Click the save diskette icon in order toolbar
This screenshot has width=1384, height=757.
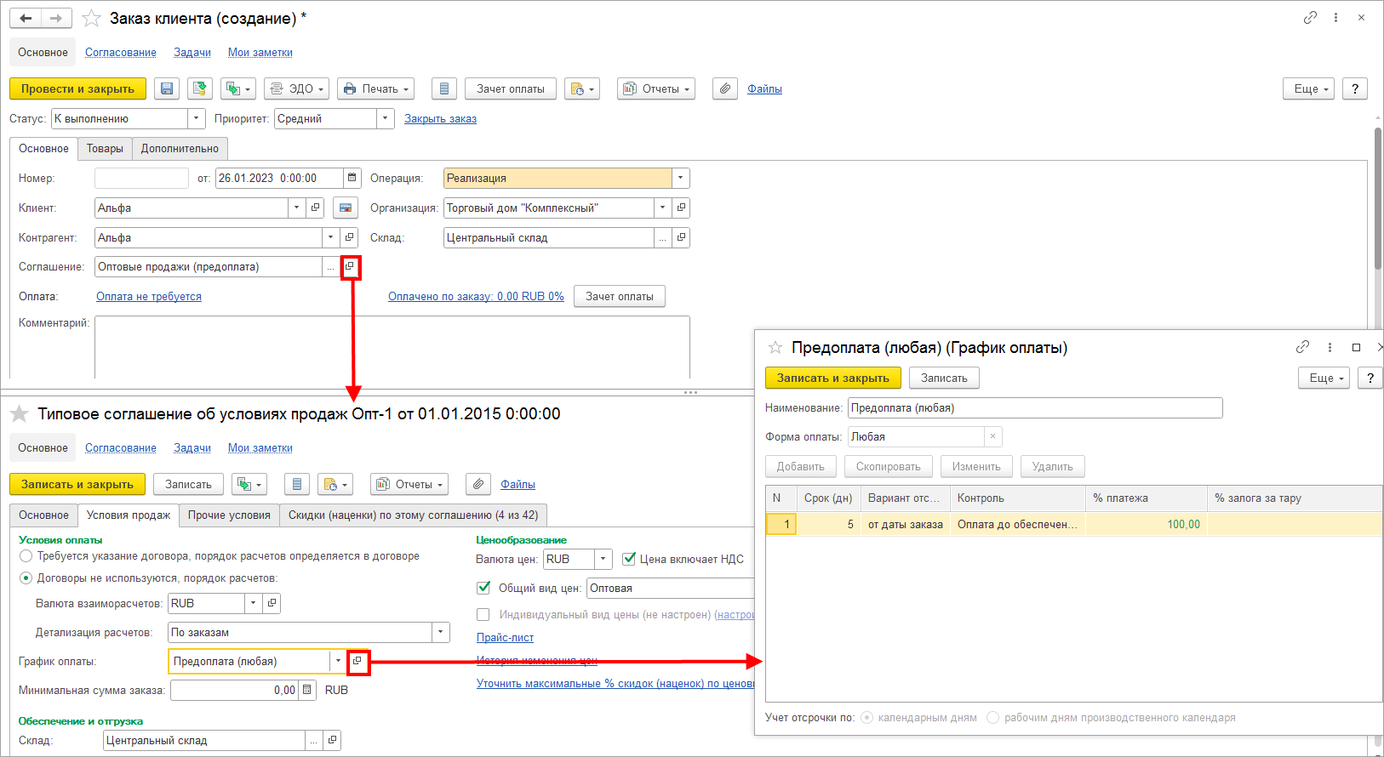(x=167, y=88)
